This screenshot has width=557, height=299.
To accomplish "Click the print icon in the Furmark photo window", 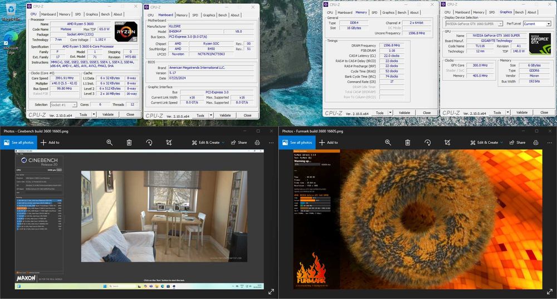I will (536, 142).
